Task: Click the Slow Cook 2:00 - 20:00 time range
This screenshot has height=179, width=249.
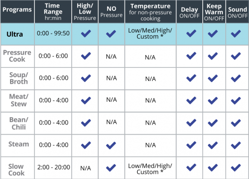Action: [53, 167]
